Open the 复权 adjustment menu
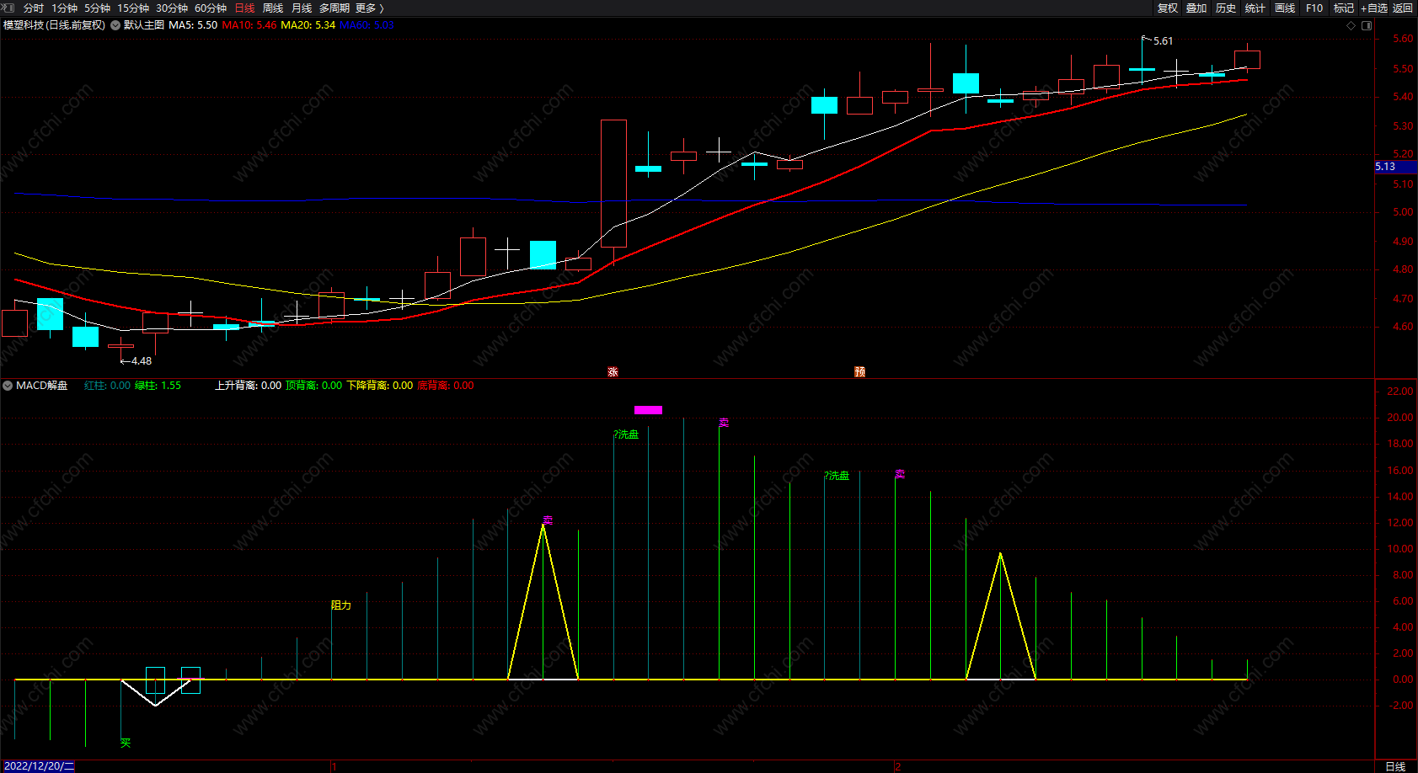The image size is (1418, 773). [x=1168, y=8]
